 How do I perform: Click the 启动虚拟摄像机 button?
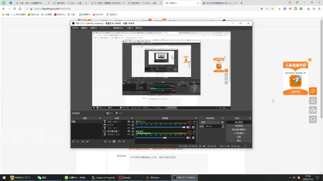[239, 130]
